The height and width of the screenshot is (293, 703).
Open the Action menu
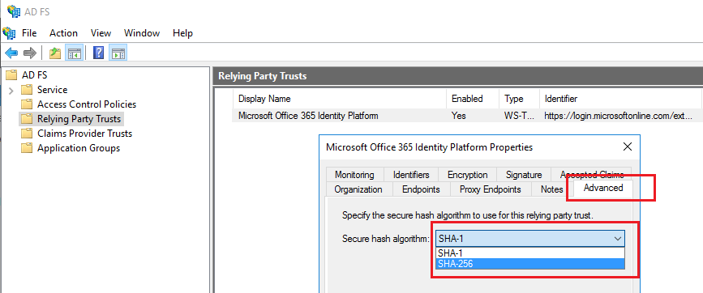point(64,33)
